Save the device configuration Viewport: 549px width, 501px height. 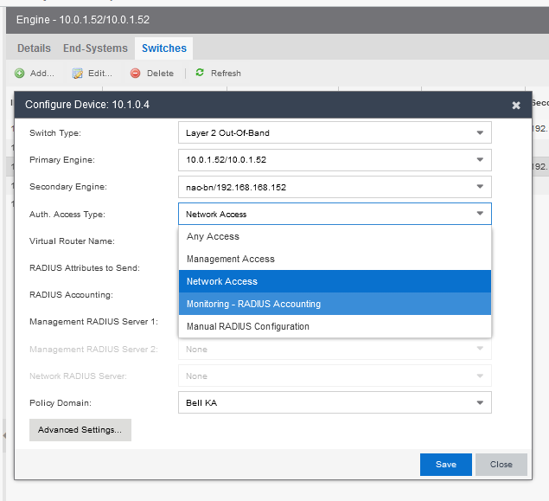pyautogui.click(x=445, y=465)
